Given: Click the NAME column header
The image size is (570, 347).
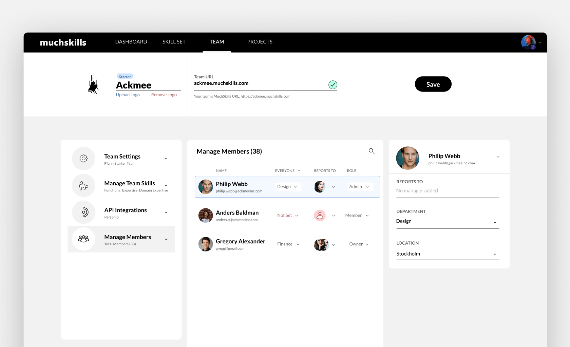Looking at the screenshot, I should point(221,171).
